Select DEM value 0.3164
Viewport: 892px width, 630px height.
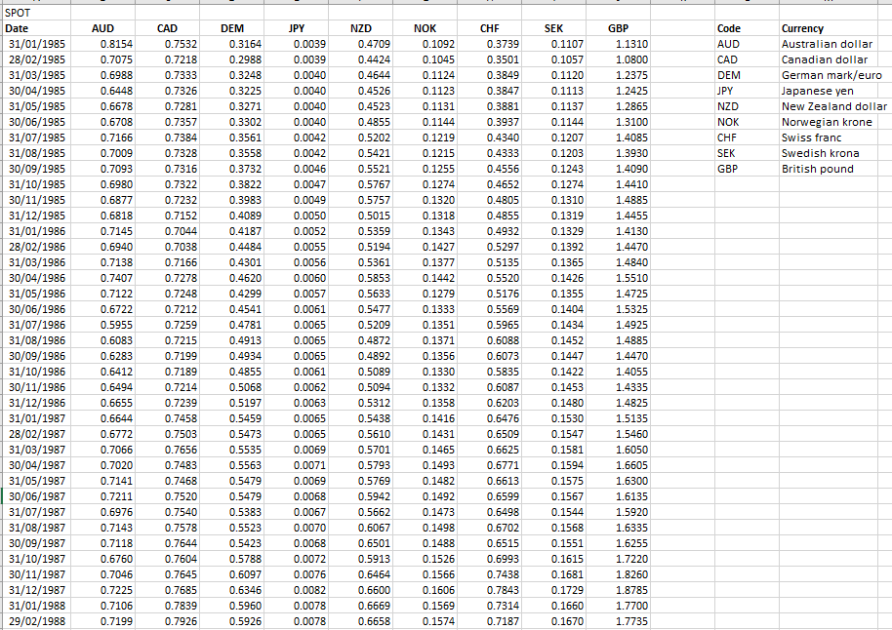[231, 44]
